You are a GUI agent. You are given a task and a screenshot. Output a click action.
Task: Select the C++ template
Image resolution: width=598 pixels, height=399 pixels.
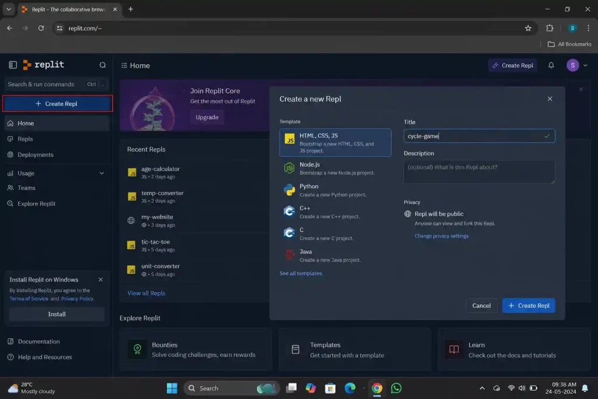[335, 211]
